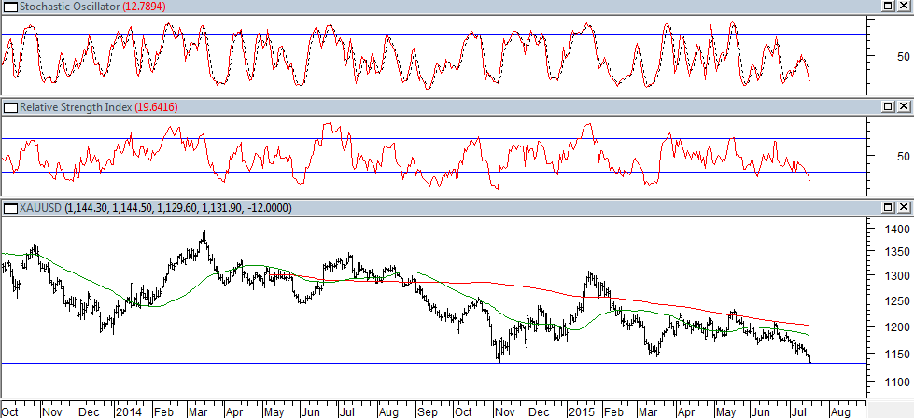Select the Stochastic Oscillator title label
914x418 pixels.
[63, 7]
